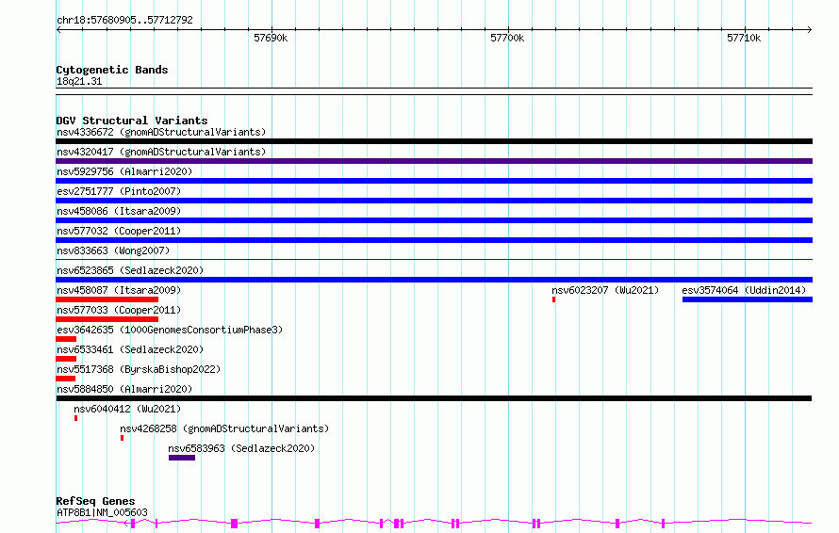
Task: Open variant nsv833663 (Wong2007) label
Action: pyautogui.click(x=113, y=250)
